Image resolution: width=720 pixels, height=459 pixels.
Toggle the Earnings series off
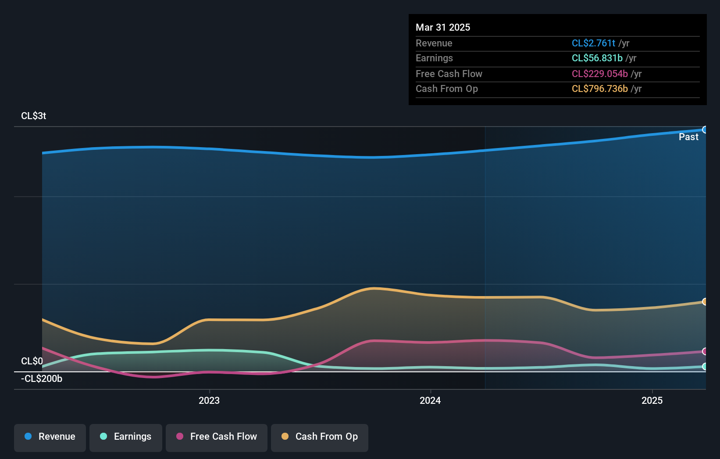pyautogui.click(x=125, y=437)
